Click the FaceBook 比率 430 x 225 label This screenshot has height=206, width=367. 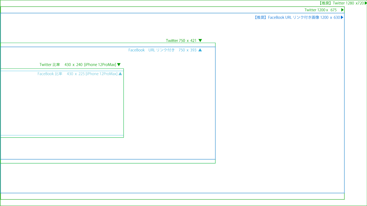point(77,74)
